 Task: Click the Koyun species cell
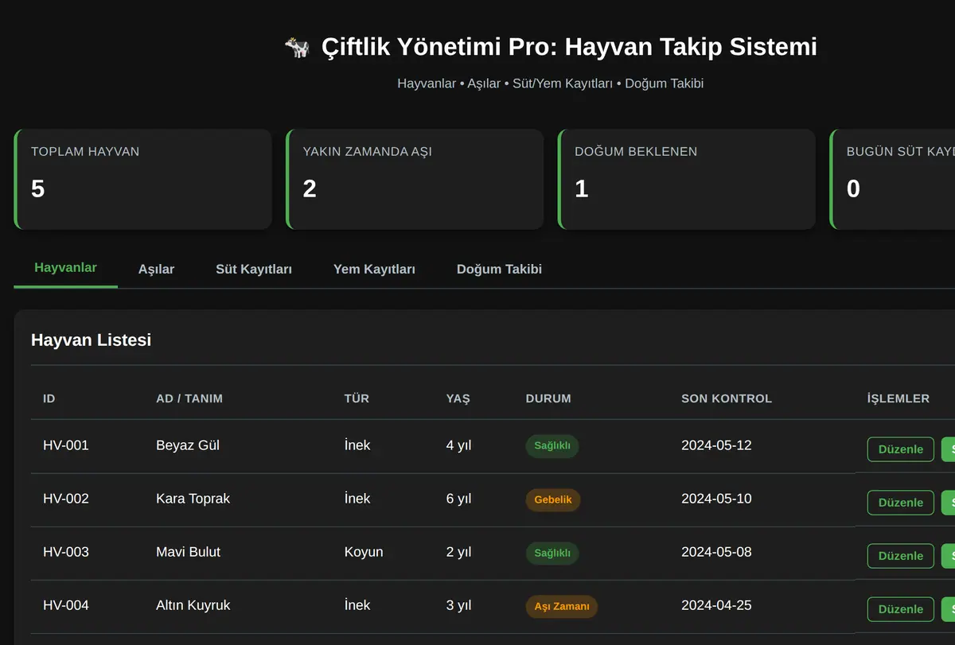click(x=364, y=552)
